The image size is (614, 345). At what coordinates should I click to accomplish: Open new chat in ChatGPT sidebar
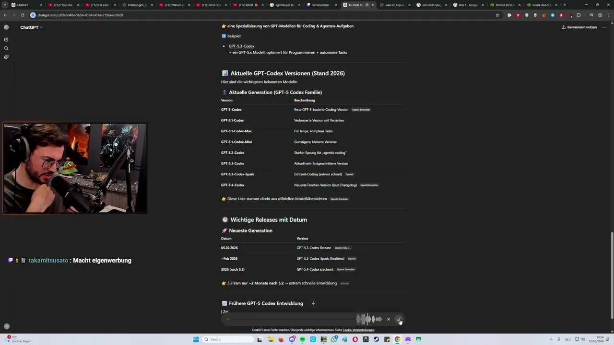coord(6,39)
